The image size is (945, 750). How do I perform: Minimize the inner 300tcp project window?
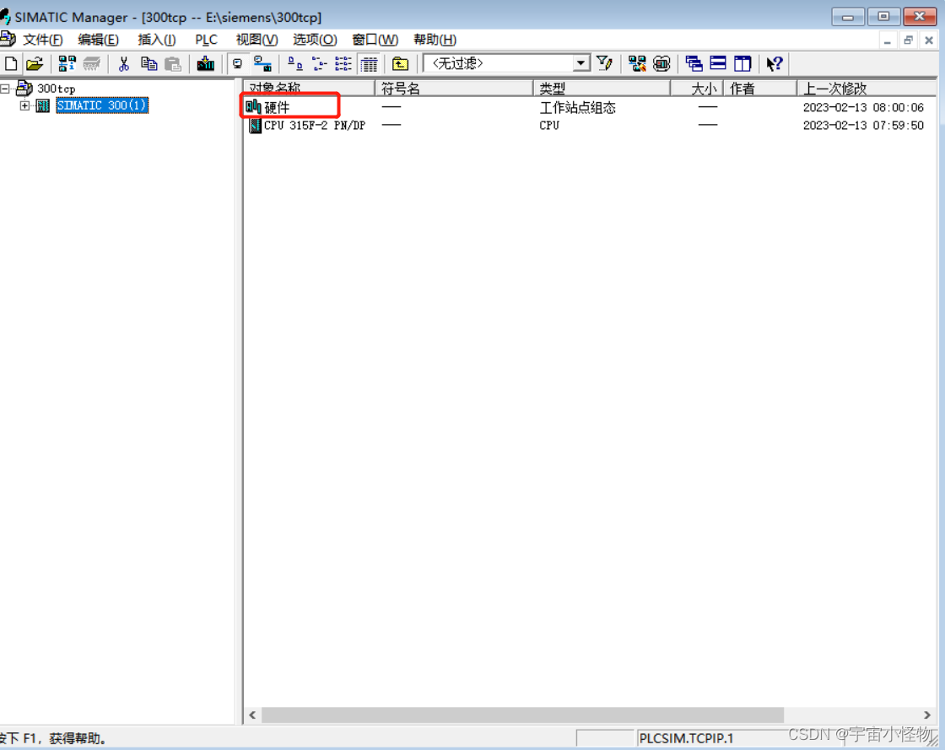tap(887, 41)
